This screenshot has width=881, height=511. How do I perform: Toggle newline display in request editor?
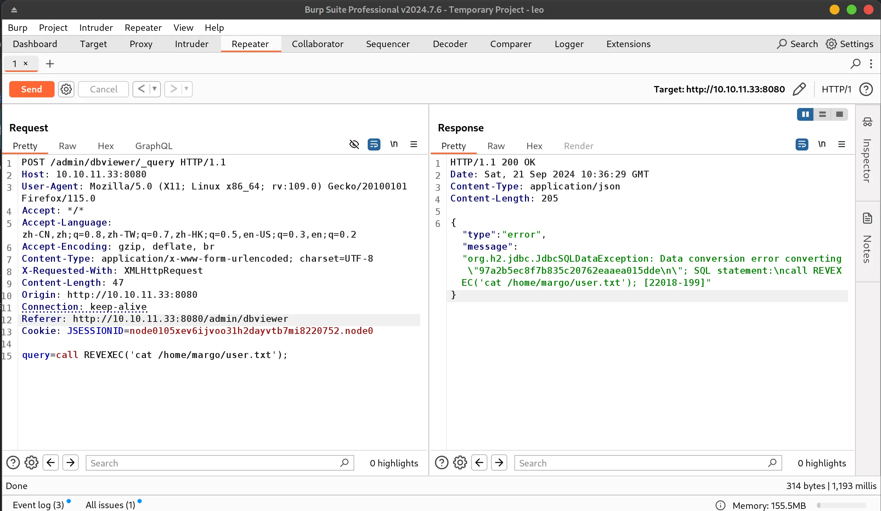[394, 144]
